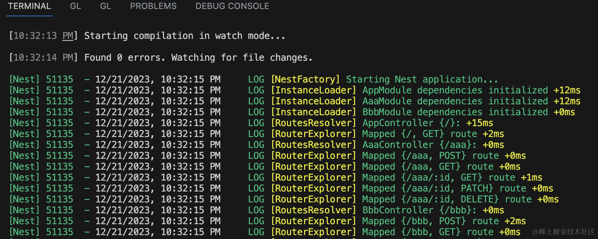The width and height of the screenshot is (598, 239).
Task: Click the AaaModule dependencies initialized log
Action: (x=455, y=101)
